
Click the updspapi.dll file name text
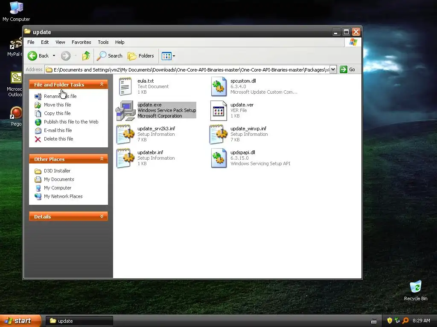[x=243, y=152]
